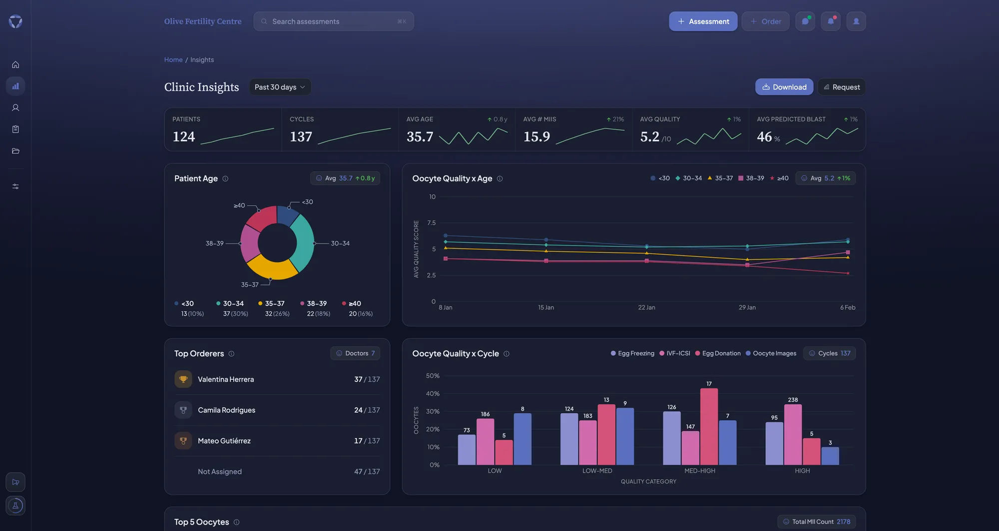Toggle 30–34 series in Quality x Age legend
The image size is (999, 531).
point(688,178)
